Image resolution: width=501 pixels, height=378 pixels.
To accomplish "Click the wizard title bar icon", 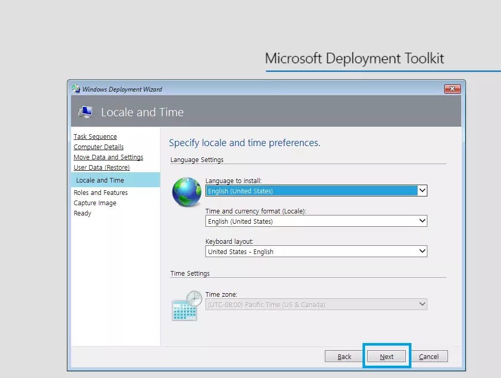I will (x=76, y=89).
